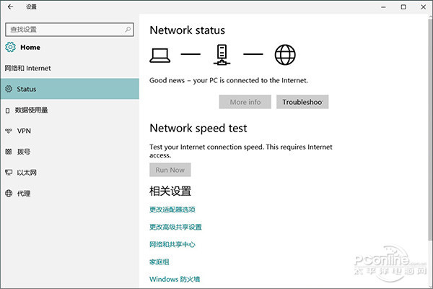
Task: Go to Home settings
Action: [22, 47]
